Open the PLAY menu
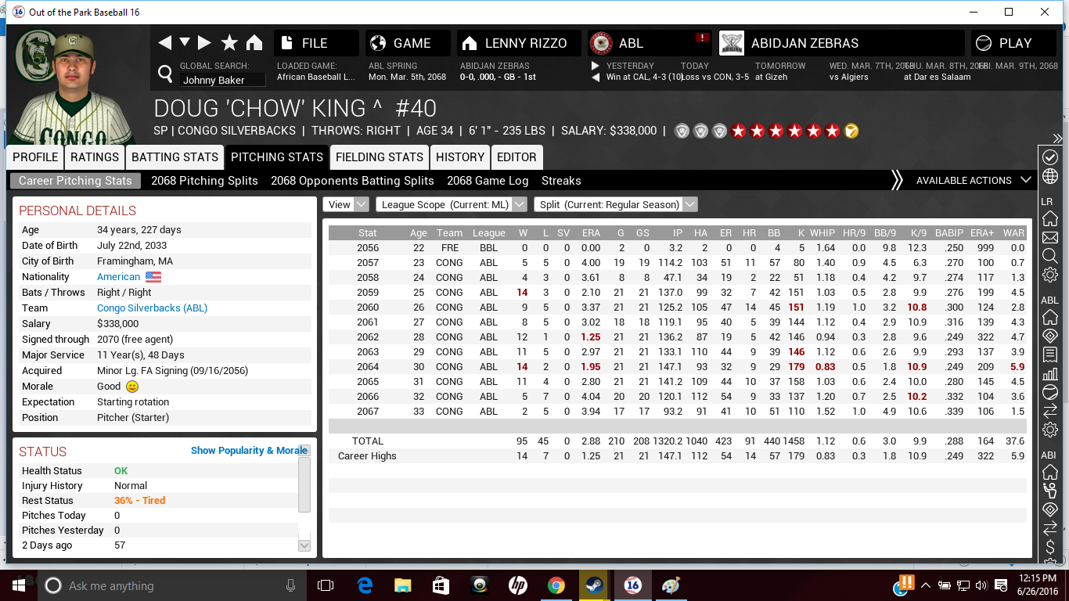Viewport: 1069px width, 601px height. pos(1015,43)
